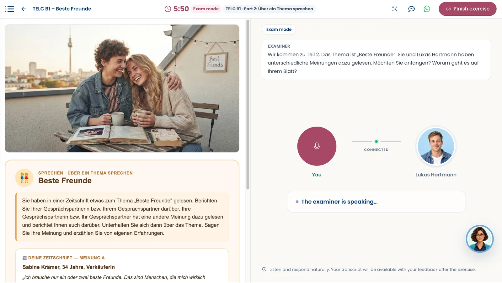Click the Finish exercise button
502x283 pixels.
pos(467,9)
